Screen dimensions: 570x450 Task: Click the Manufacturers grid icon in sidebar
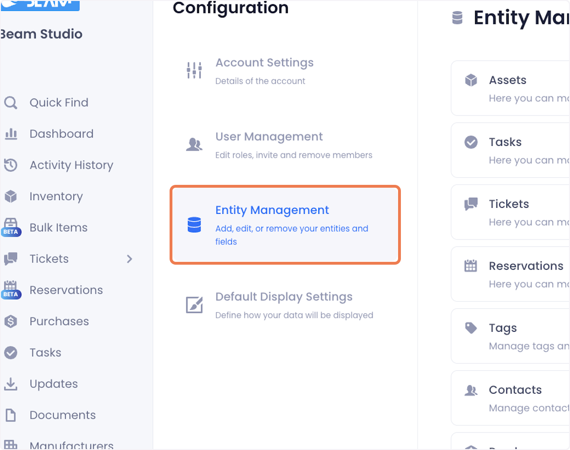coord(10,445)
